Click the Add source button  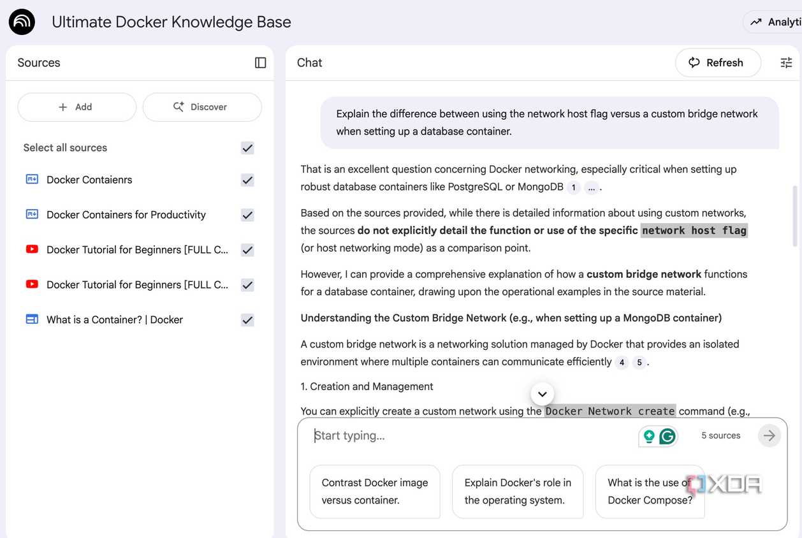77,107
